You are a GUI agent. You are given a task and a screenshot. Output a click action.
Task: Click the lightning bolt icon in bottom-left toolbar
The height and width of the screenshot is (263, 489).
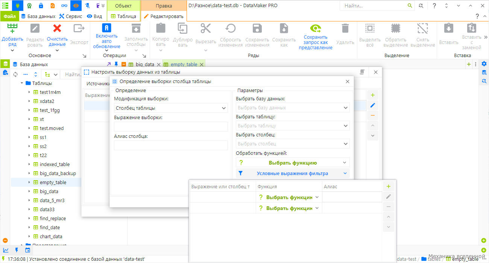click(17, 250)
